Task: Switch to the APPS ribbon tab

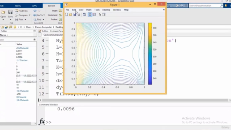Action: [34, 6]
